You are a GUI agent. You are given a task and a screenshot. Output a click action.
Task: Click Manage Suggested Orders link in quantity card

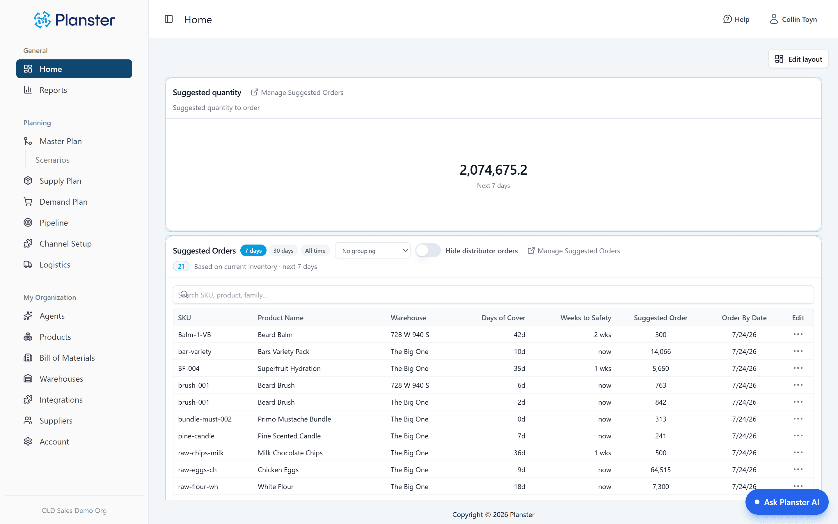(x=297, y=92)
